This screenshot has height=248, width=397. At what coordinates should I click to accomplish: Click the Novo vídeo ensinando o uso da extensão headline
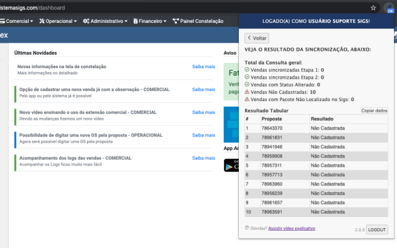click(x=88, y=112)
